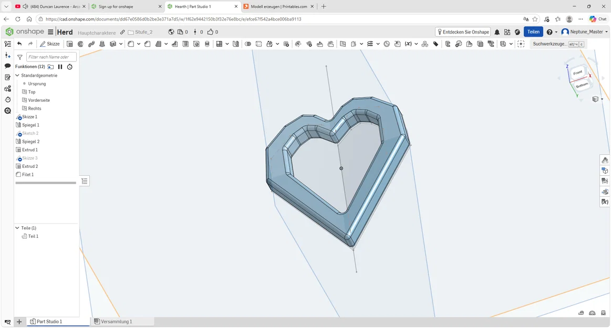This screenshot has width=611, height=328.
Task: Collapse the Standardgeometrie tree
Action: coord(17,76)
